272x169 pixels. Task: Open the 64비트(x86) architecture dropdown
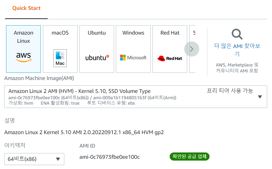(34, 159)
